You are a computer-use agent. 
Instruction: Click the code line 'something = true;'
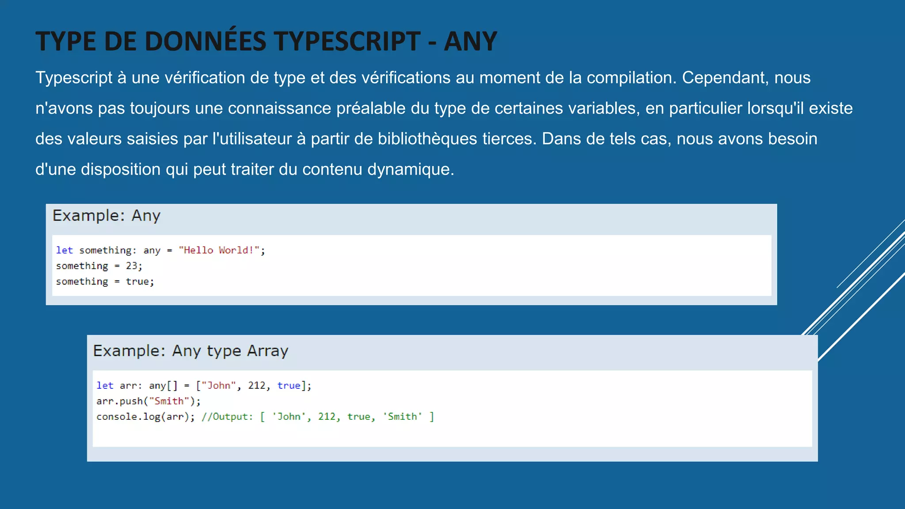pyautogui.click(x=105, y=281)
